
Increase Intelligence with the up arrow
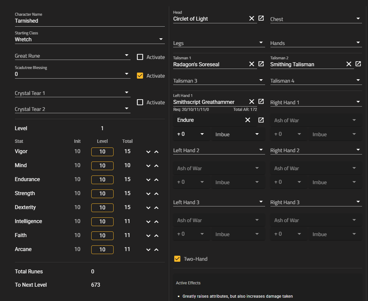pyautogui.click(x=156, y=222)
